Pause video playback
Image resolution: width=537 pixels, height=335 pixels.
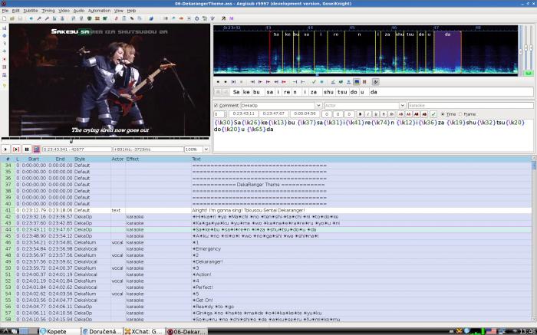27,149
